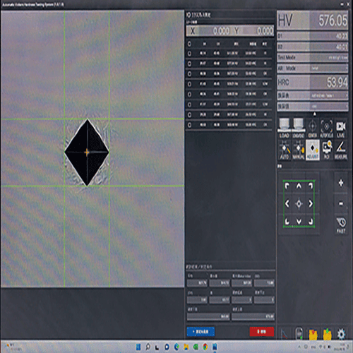Open Chrome from the Windows taskbar
The height and width of the screenshot is (353, 353).
[205, 347]
